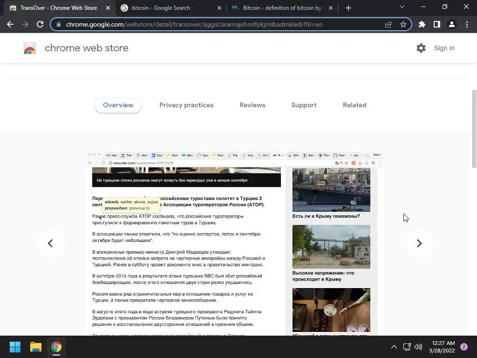Open the clock and calendar
Image resolution: width=477 pixels, height=358 pixels.
click(442, 347)
